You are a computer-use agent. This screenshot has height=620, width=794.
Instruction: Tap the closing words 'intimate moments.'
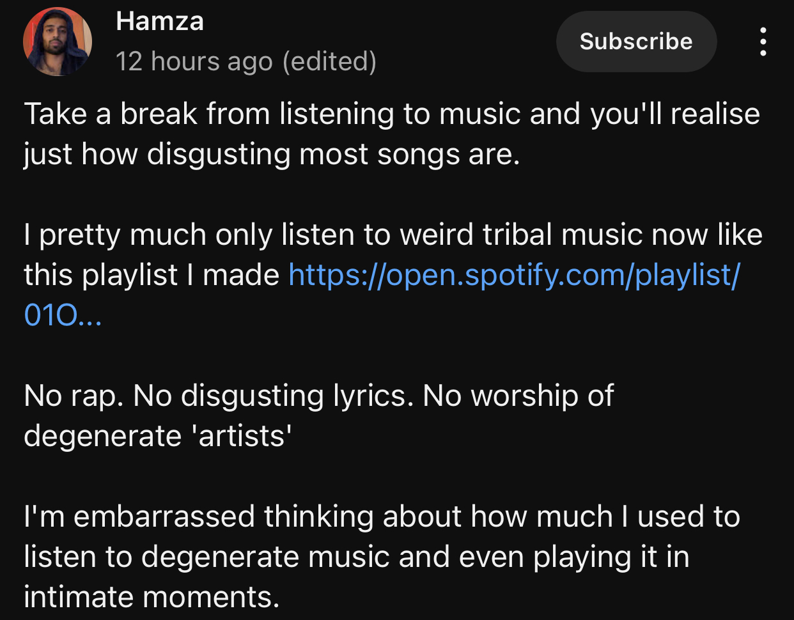coord(152,597)
